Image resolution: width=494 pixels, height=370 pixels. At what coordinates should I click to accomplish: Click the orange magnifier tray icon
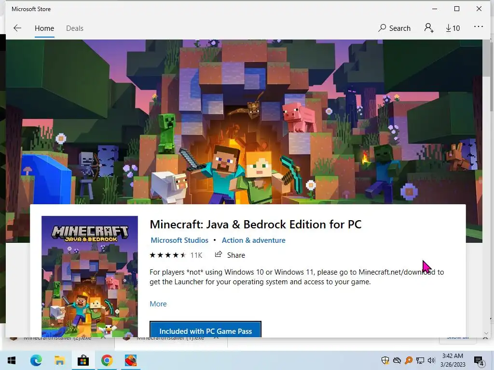409,360
